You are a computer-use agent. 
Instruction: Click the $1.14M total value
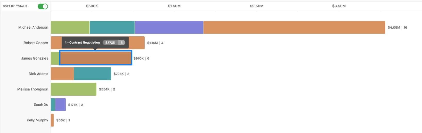point(152,43)
